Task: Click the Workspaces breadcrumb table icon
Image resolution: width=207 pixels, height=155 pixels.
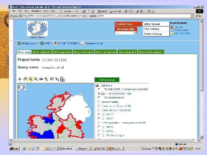Action: pyautogui.click(x=19, y=43)
